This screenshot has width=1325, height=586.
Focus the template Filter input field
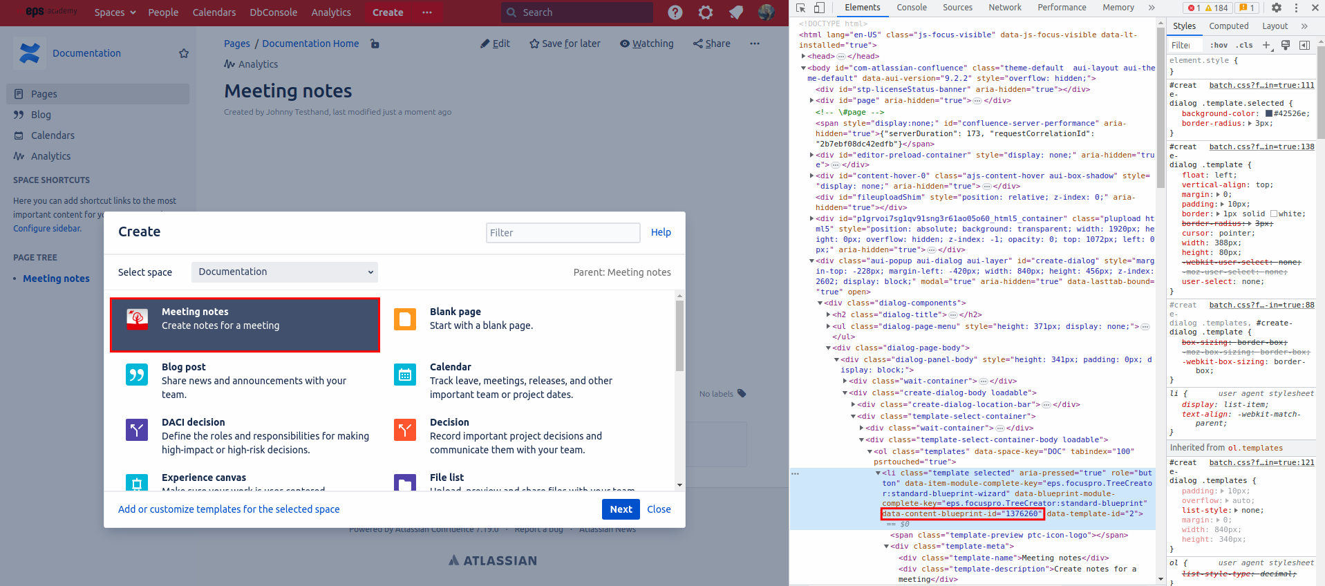[x=563, y=233]
